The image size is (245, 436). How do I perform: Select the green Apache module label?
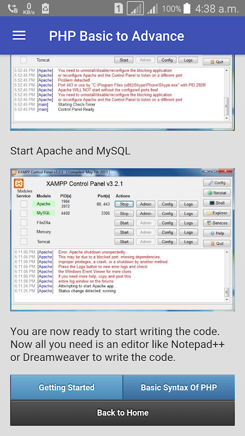(44, 204)
